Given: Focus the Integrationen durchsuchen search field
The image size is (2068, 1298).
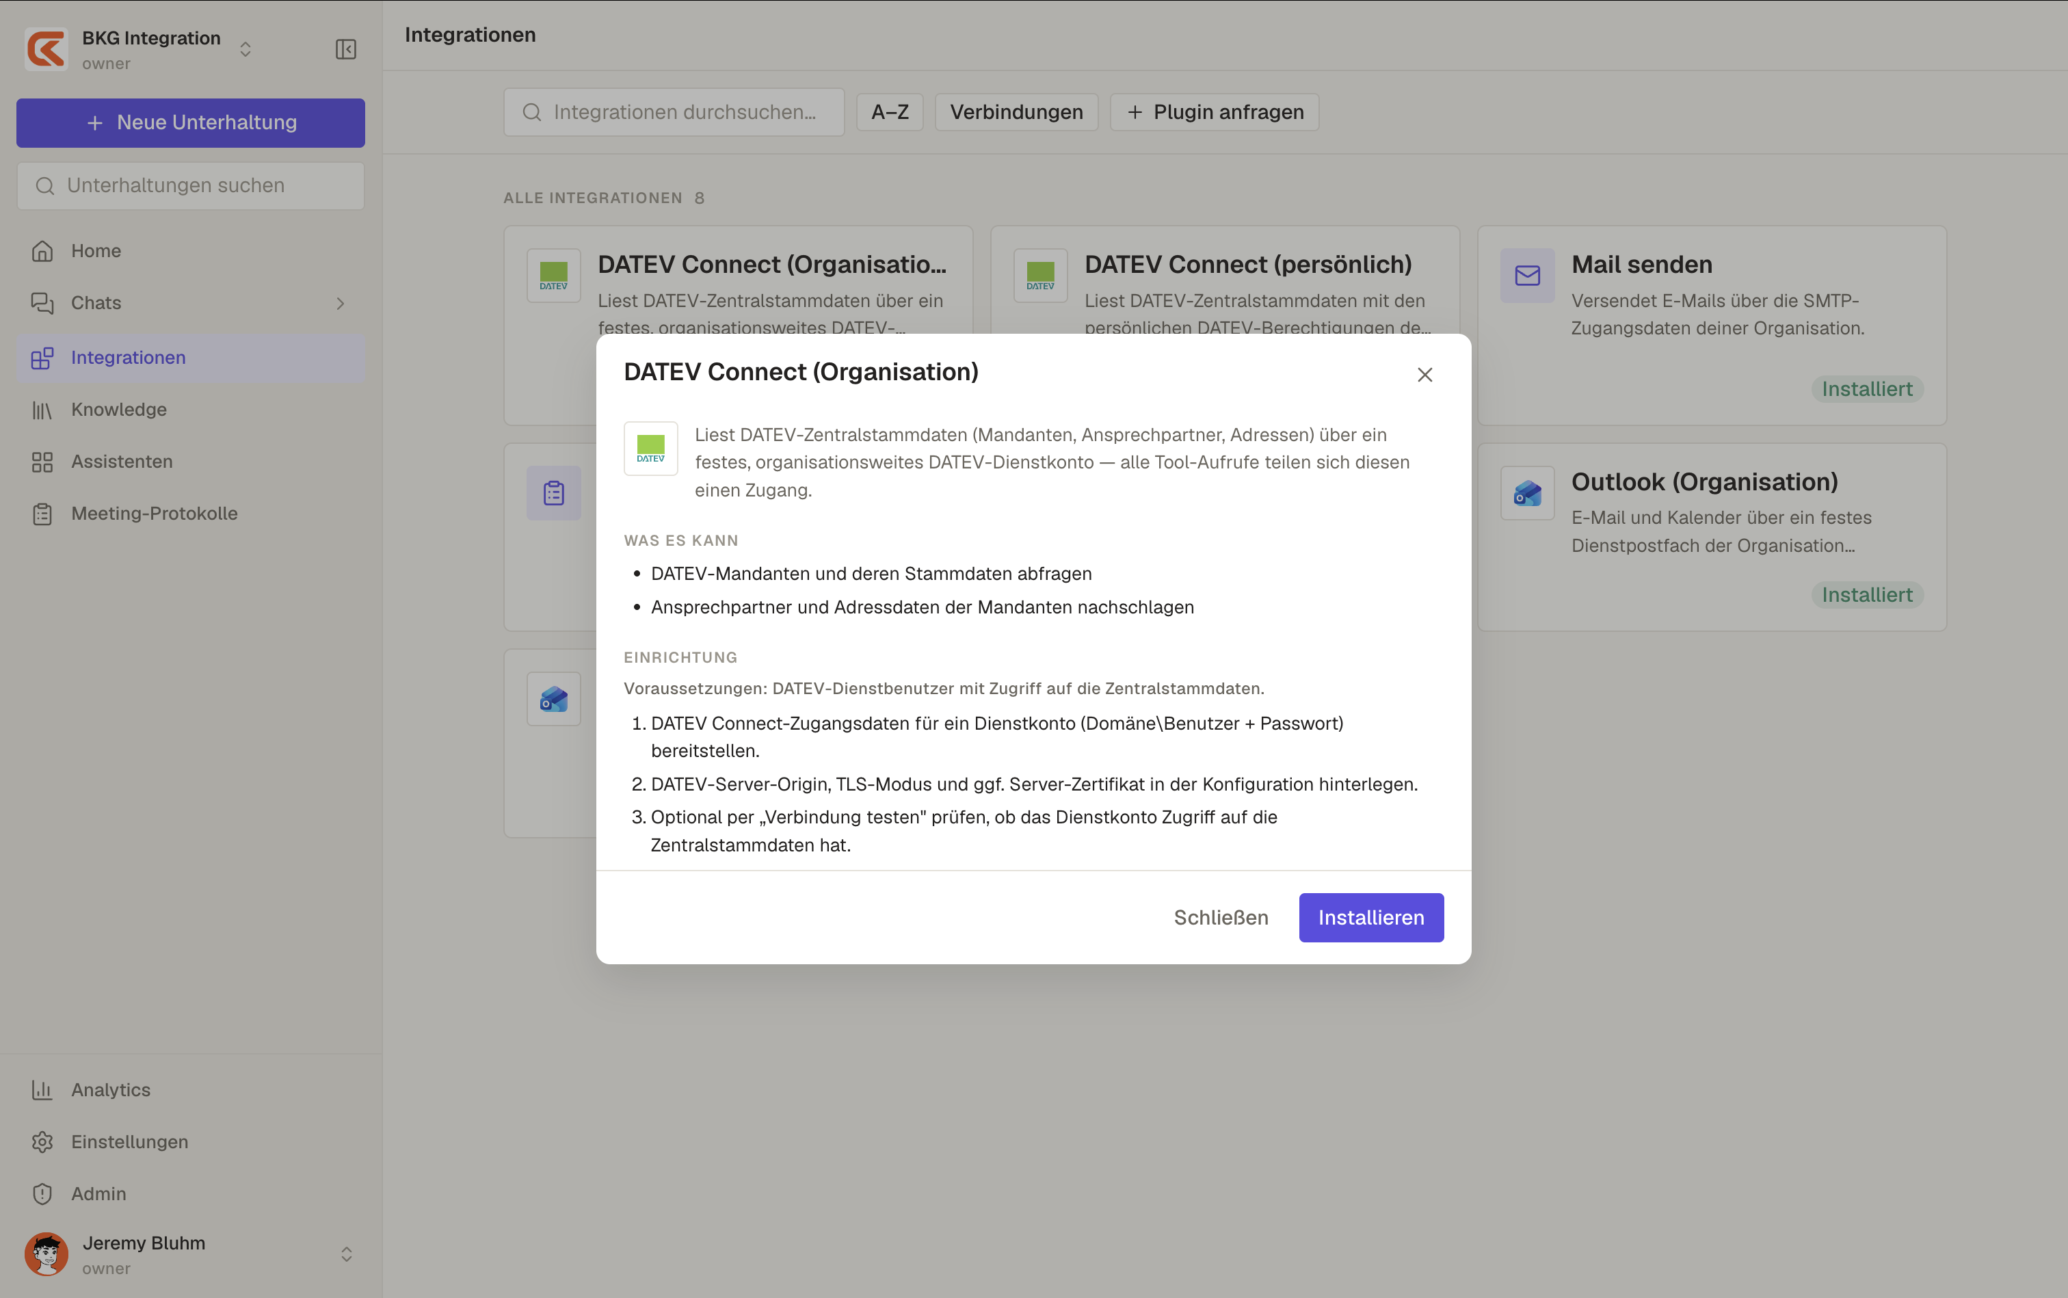Looking at the screenshot, I should click(674, 112).
